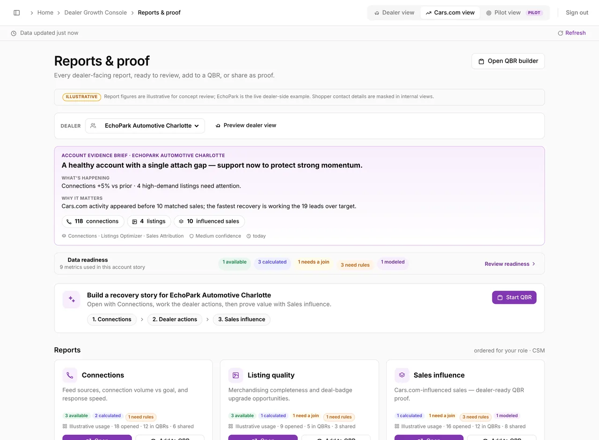599x440 pixels.
Task: Click "1 modeled" badge on Sales influence card
Action: point(507,416)
